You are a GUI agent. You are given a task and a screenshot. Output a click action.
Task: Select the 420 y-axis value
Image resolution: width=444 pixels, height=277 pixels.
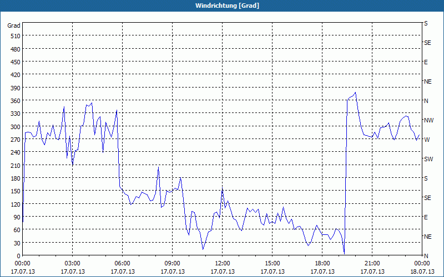(16, 75)
